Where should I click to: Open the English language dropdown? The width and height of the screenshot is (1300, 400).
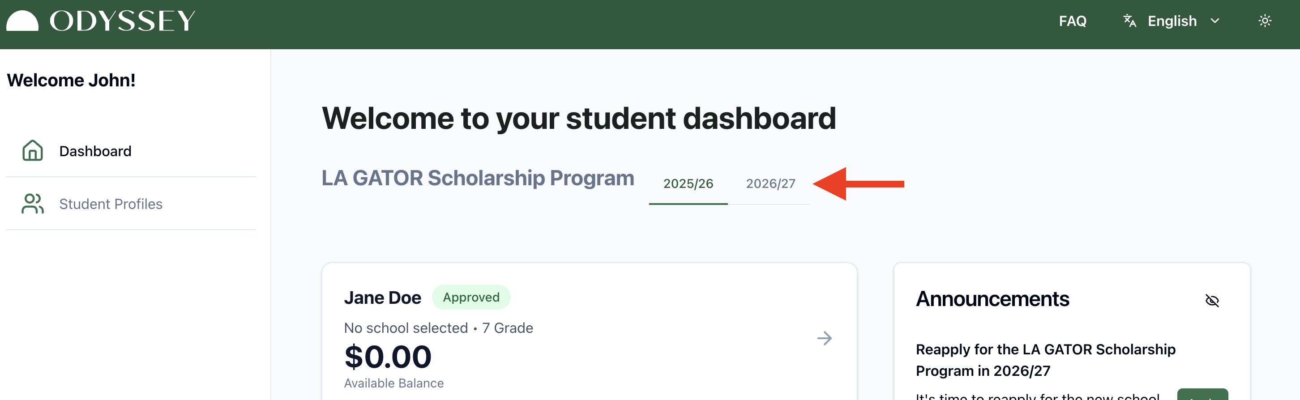click(x=1172, y=21)
